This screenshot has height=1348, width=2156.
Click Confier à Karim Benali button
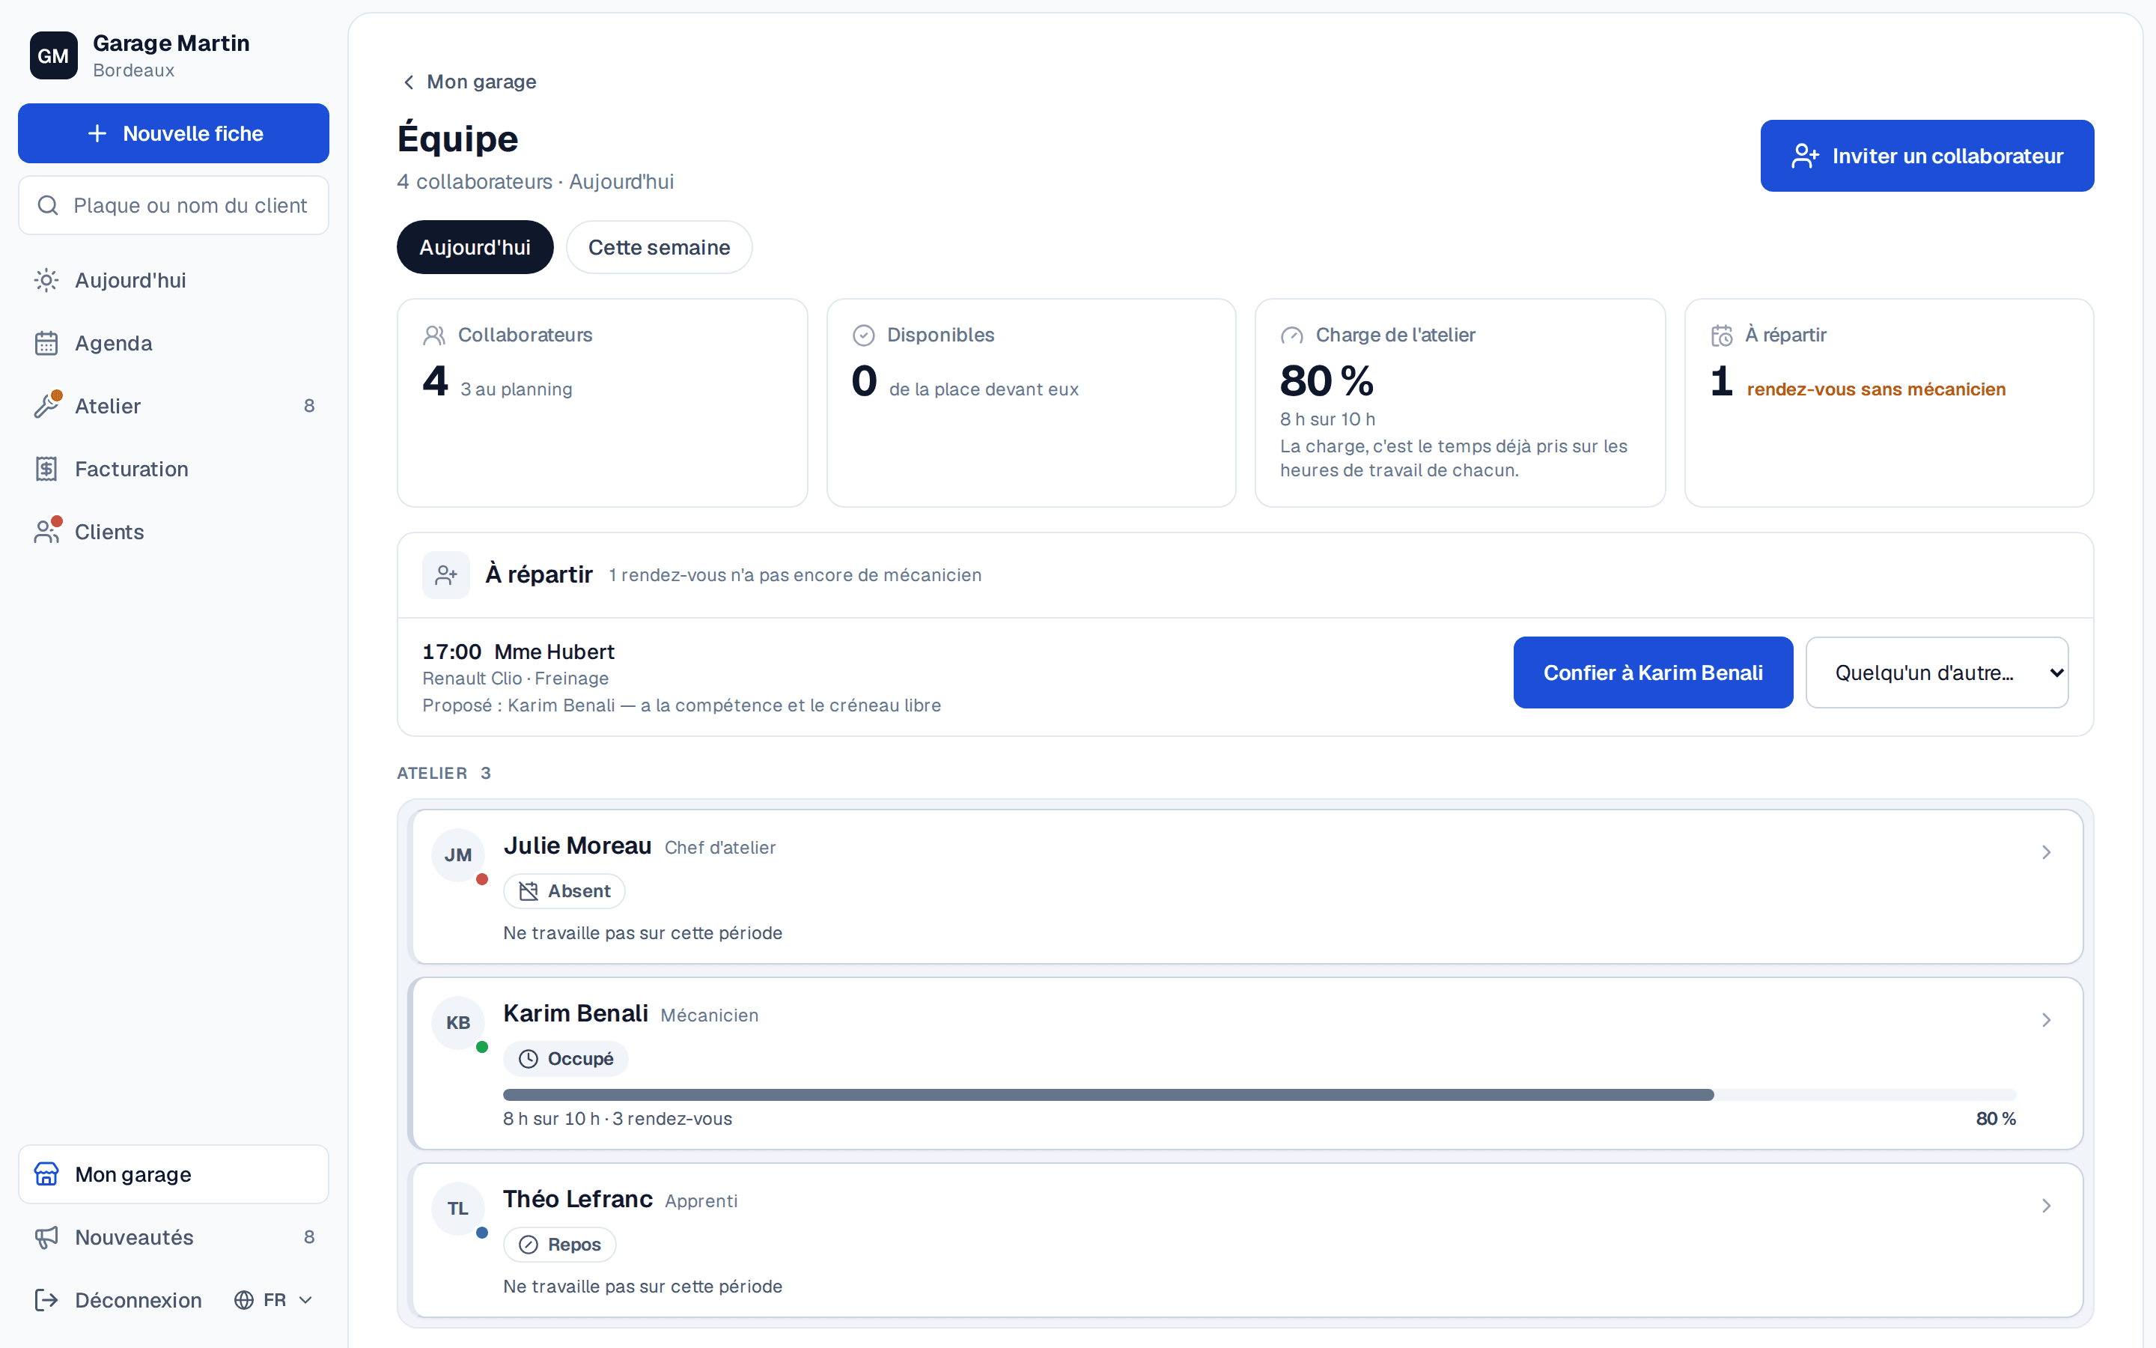[1653, 673]
